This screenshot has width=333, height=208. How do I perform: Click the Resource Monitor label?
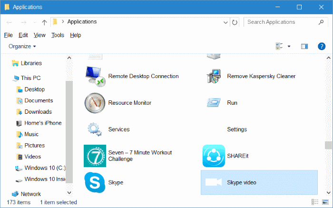click(x=130, y=103)
